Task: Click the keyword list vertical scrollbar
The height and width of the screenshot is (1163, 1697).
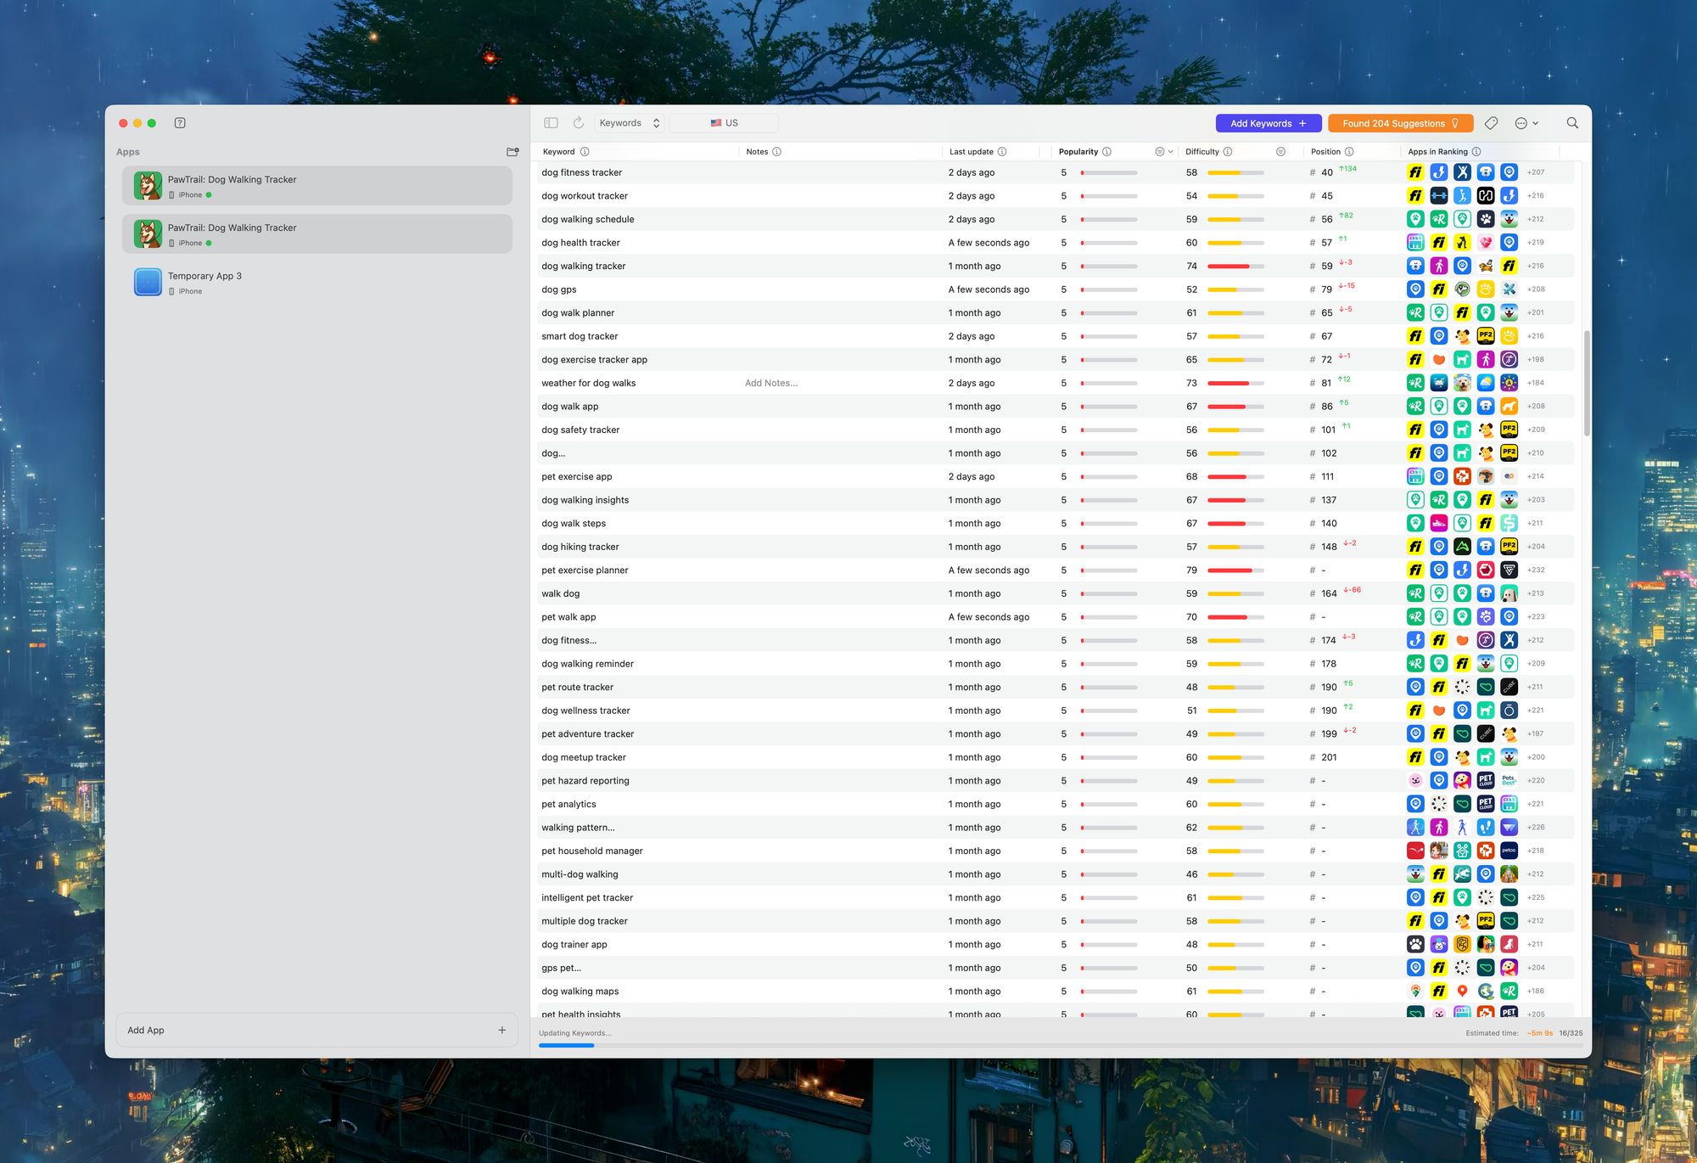Action: pos(1586,384)
